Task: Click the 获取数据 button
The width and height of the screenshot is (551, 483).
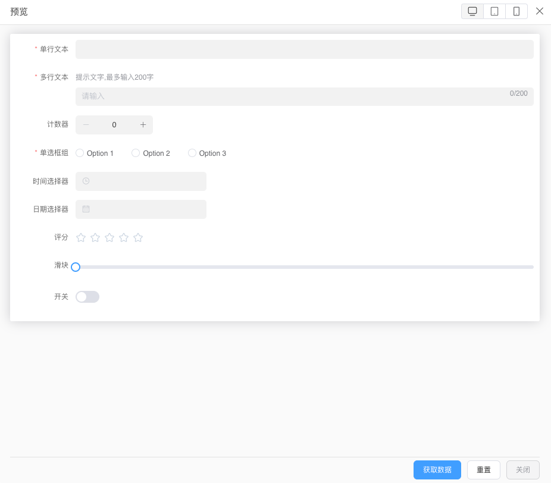Action: pos(437,470)
